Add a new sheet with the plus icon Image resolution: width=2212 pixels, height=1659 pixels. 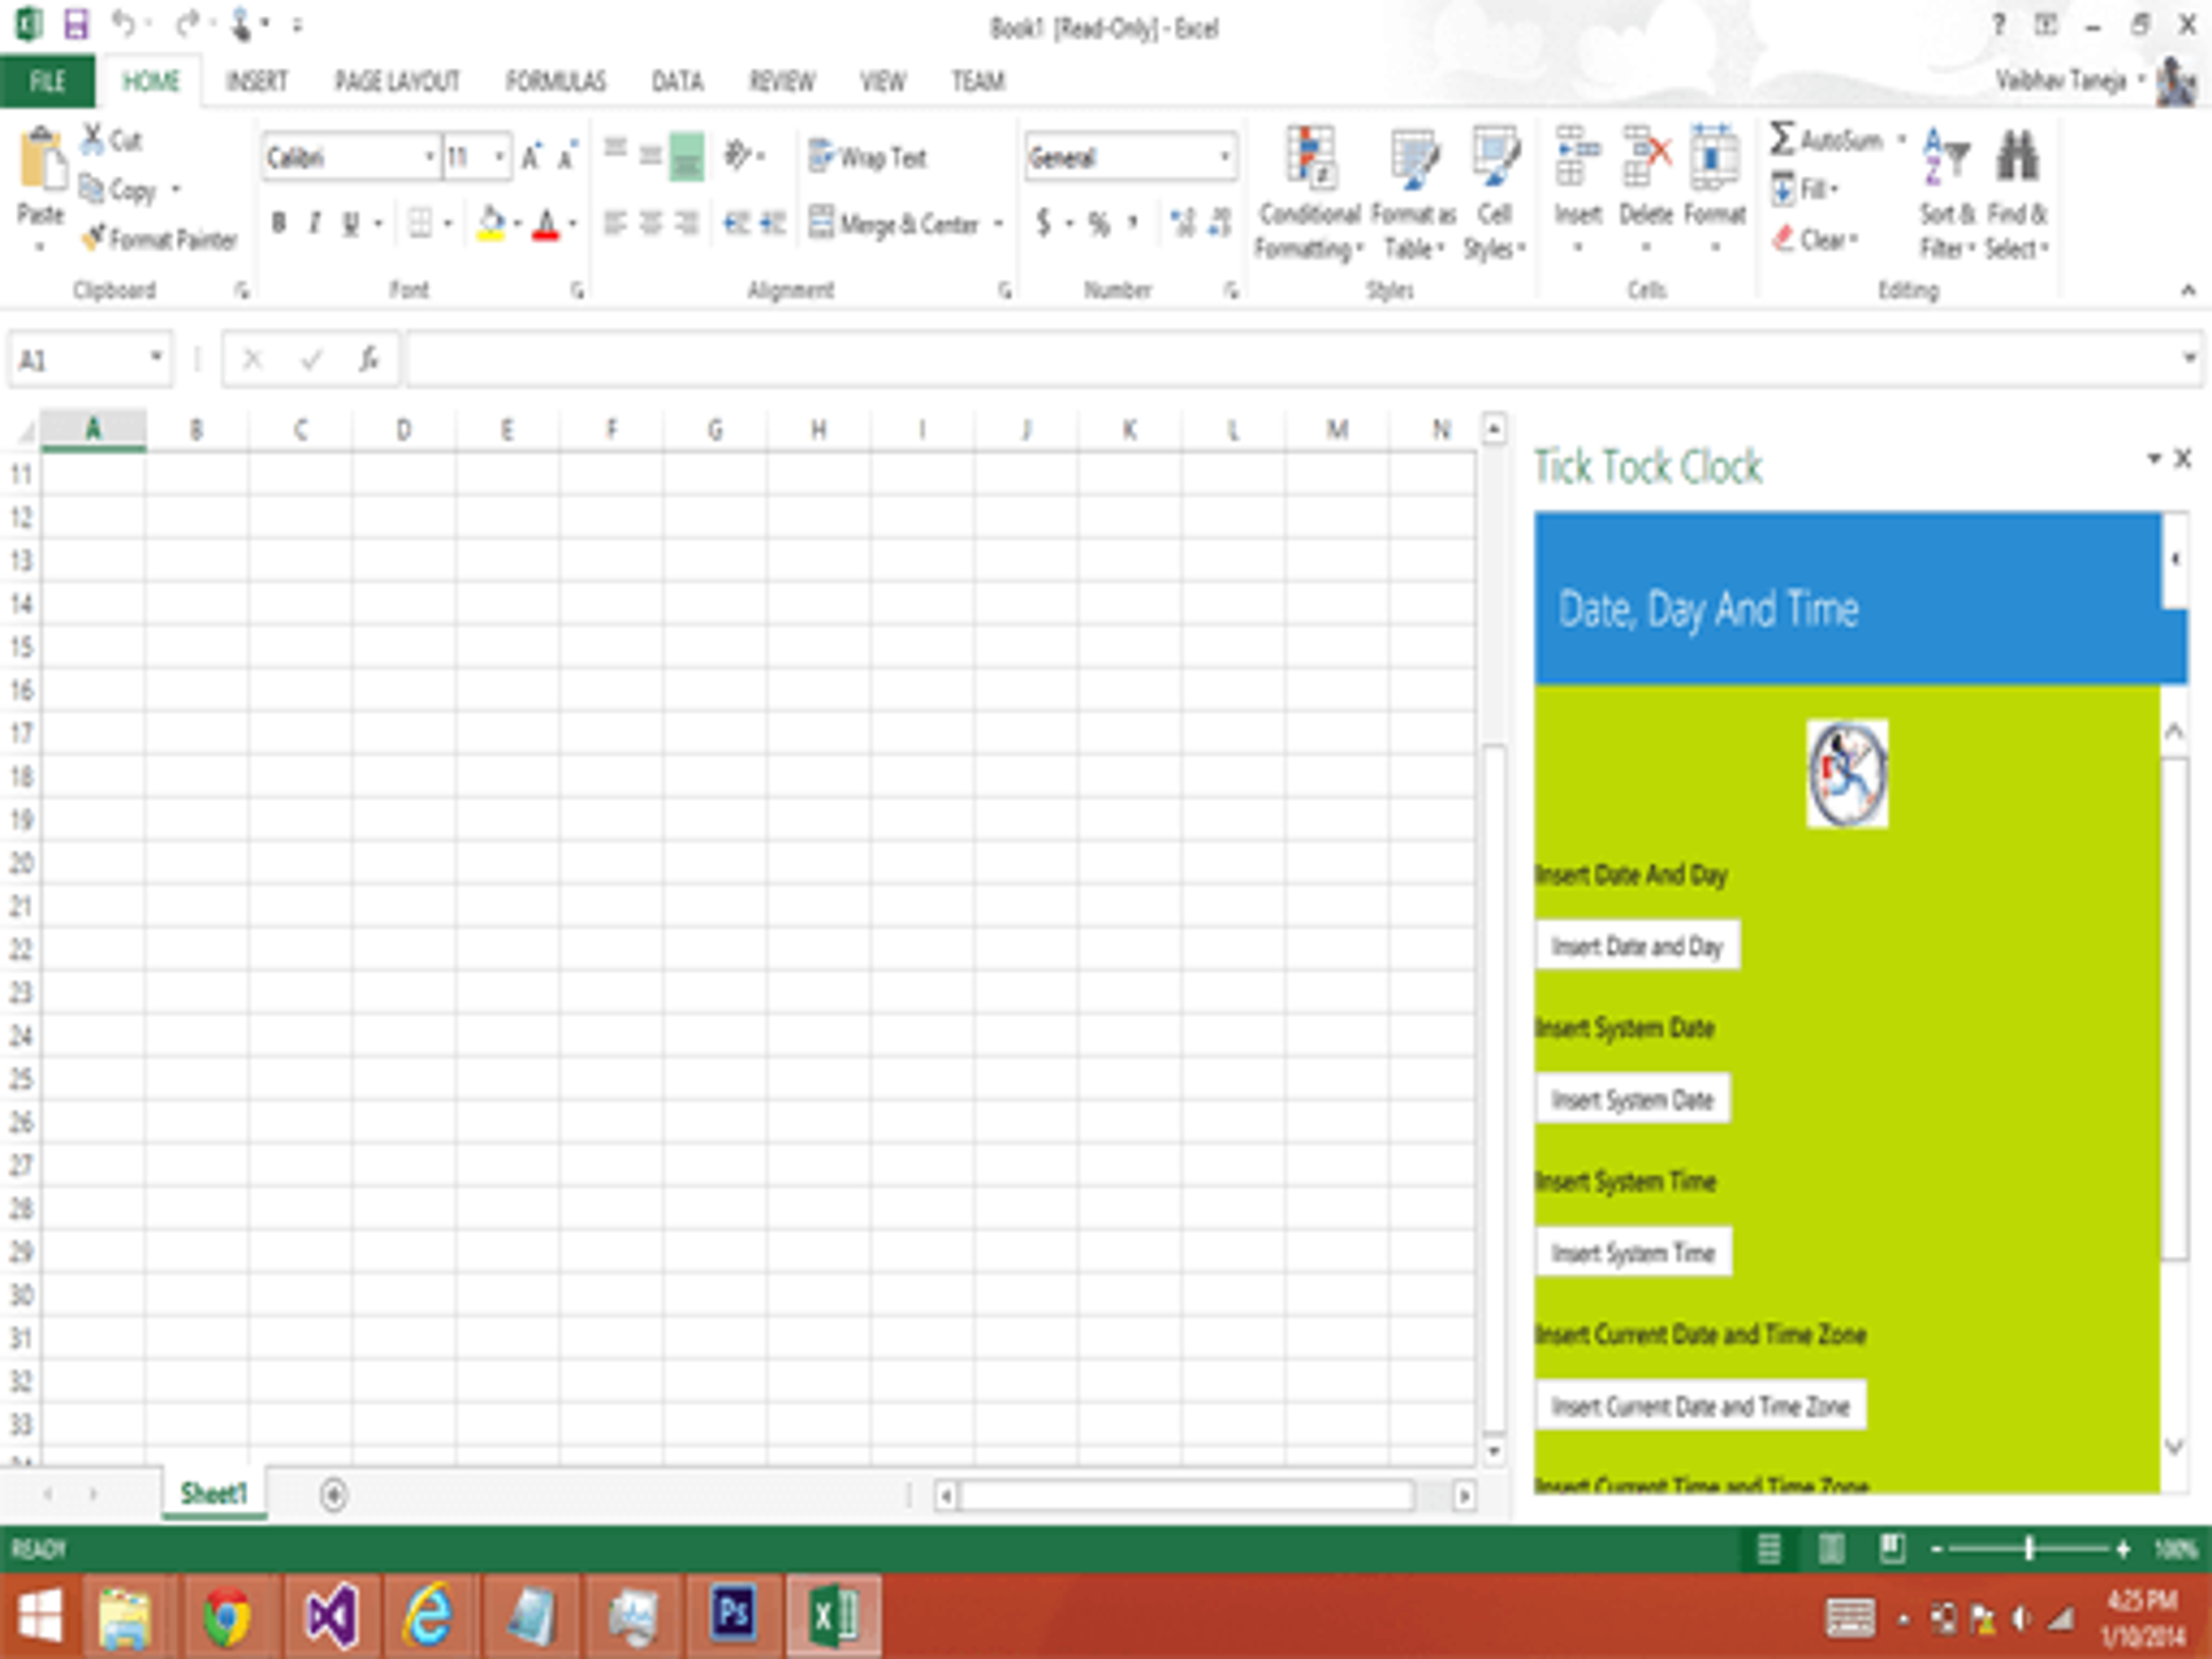point(334,1495)
